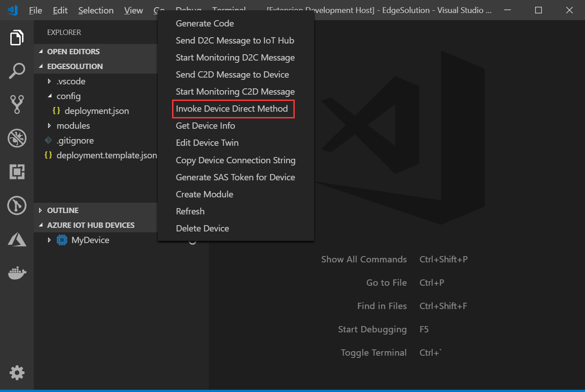Viewport: 585px width, 392px height.
Task: Open the Selection menu
Action: (96, 10)
